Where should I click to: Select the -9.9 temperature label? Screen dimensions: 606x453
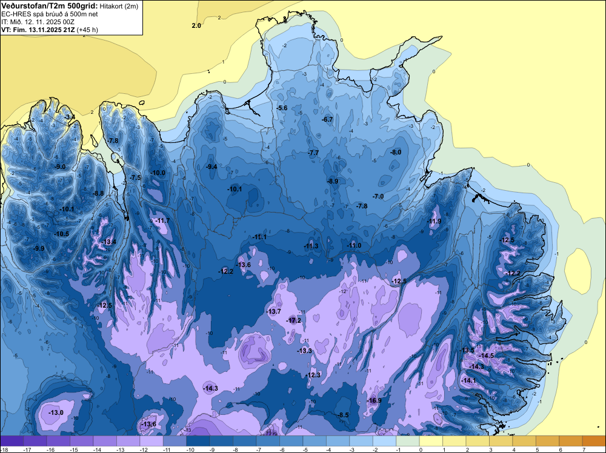pyautogui.click(x=39, y=249)
